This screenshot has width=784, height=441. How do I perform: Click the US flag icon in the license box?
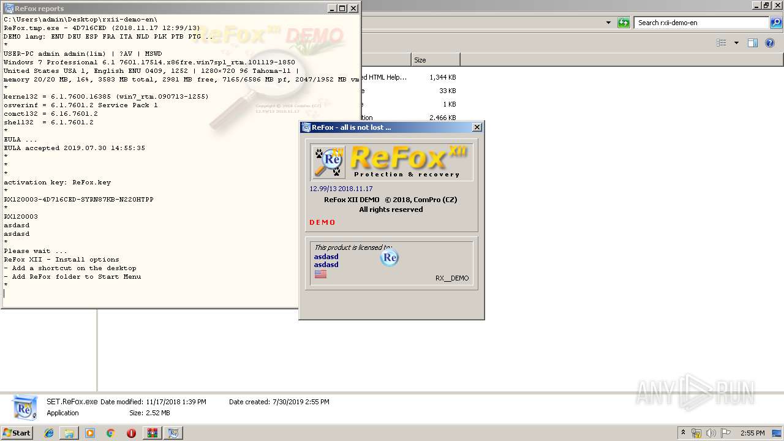point(320,274)
